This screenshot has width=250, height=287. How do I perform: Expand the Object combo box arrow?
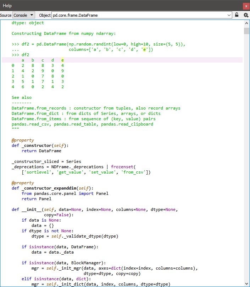[229, 15]
